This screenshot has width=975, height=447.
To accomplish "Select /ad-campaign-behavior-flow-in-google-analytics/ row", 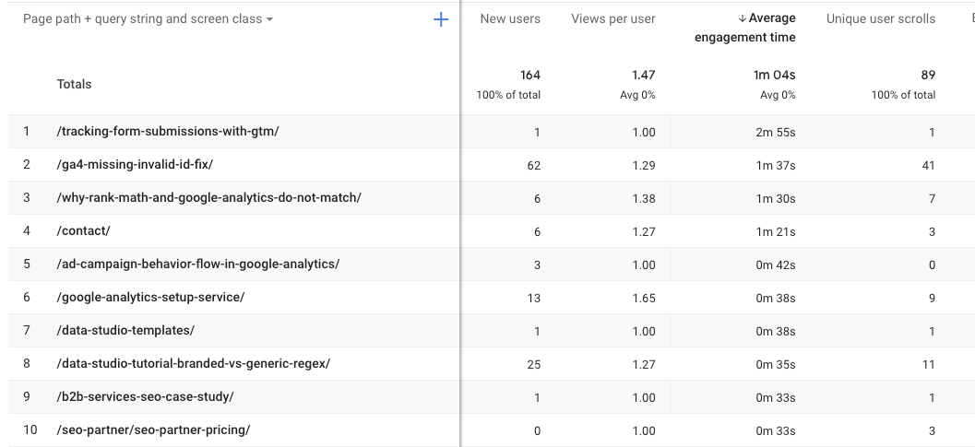I will (x=197, y=265).
